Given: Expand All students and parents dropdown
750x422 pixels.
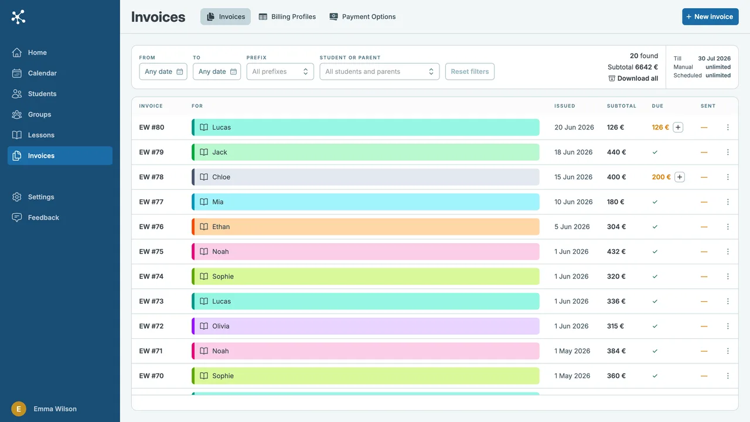Looking at the screenshot, I should [380, 72].
